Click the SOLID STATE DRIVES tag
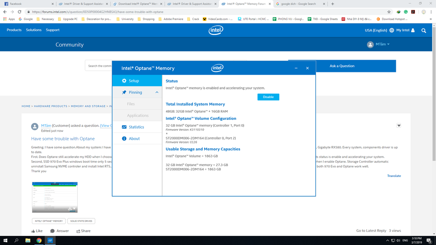436x245 pixels. pyautogui.click(x=81, y=221)
